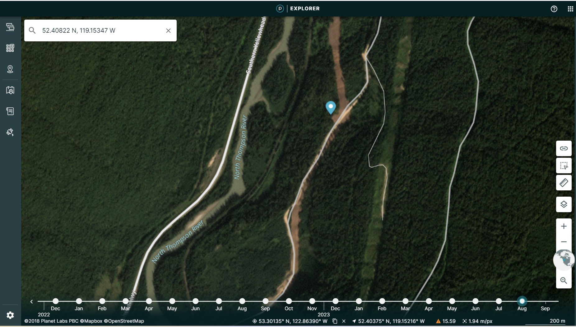Click the search field with coordinates

(100, 30)
